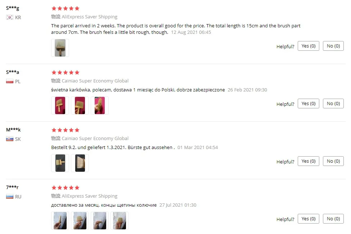Open S***g's single brush review photo
Screen dimensions: 351x234
pos(60,48)
